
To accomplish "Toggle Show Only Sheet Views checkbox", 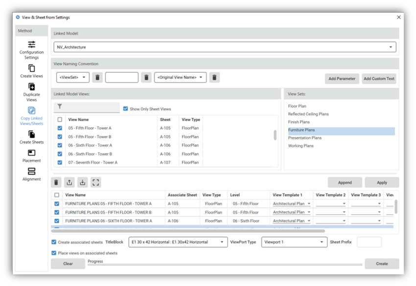I will click(125, 109).
